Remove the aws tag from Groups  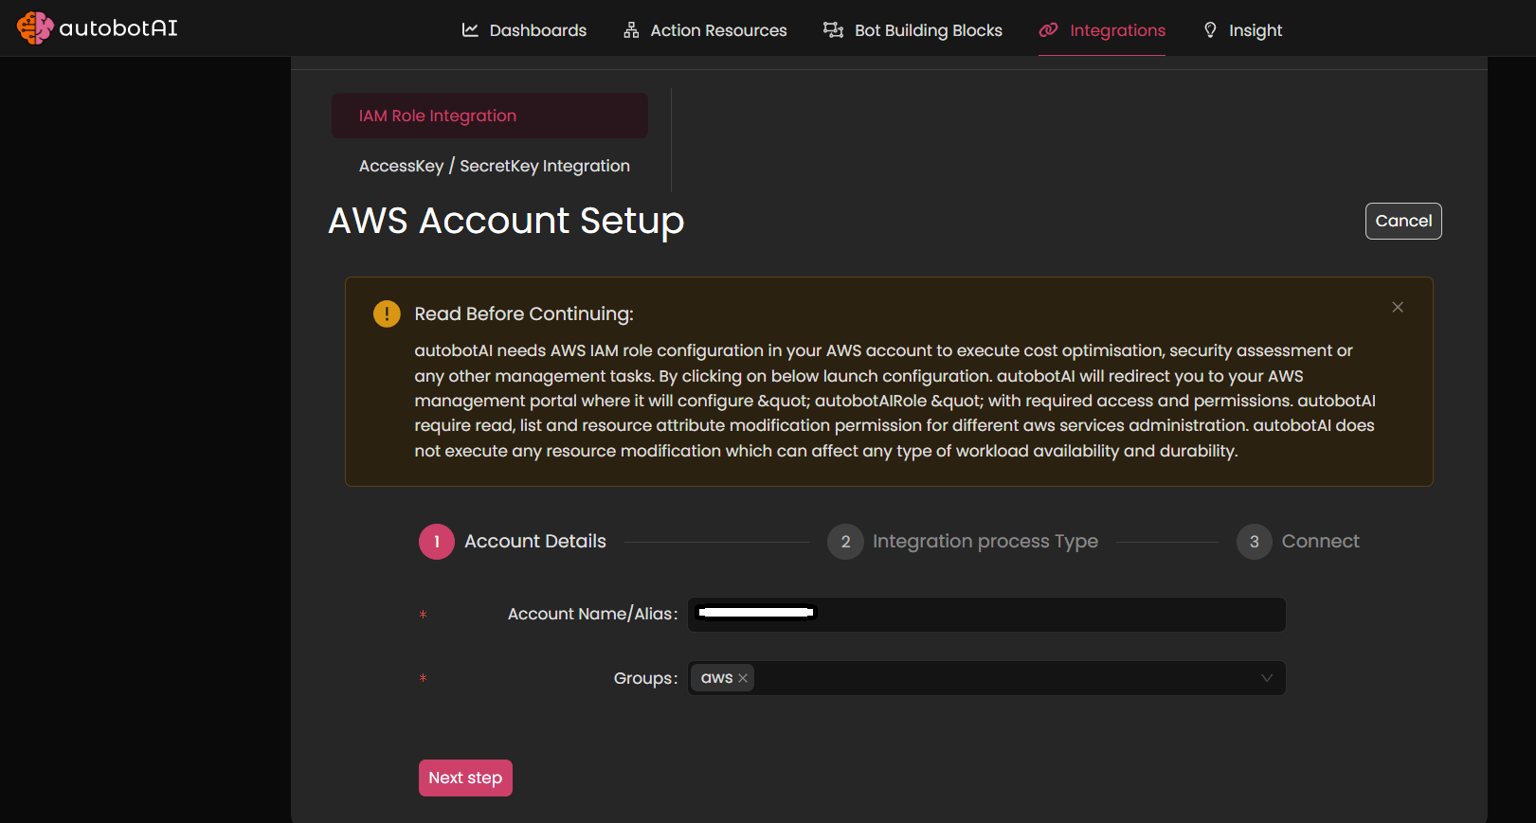coord(743,678)
